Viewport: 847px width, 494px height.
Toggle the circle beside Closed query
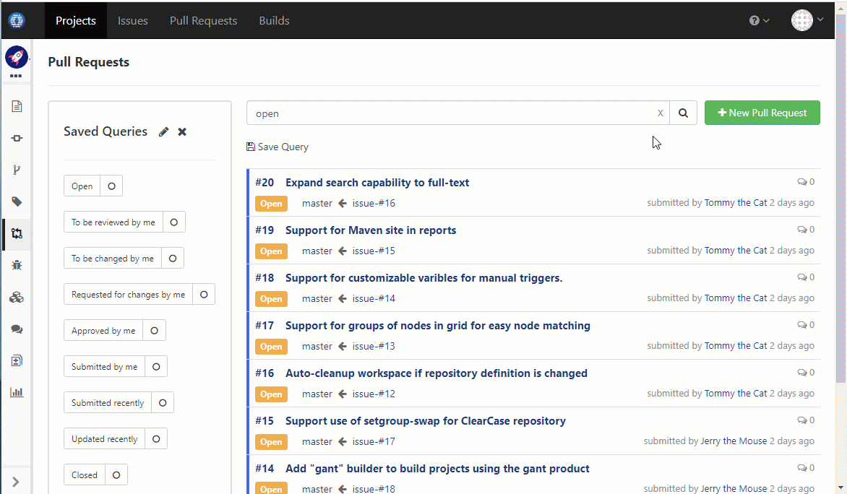pos(116,475)
